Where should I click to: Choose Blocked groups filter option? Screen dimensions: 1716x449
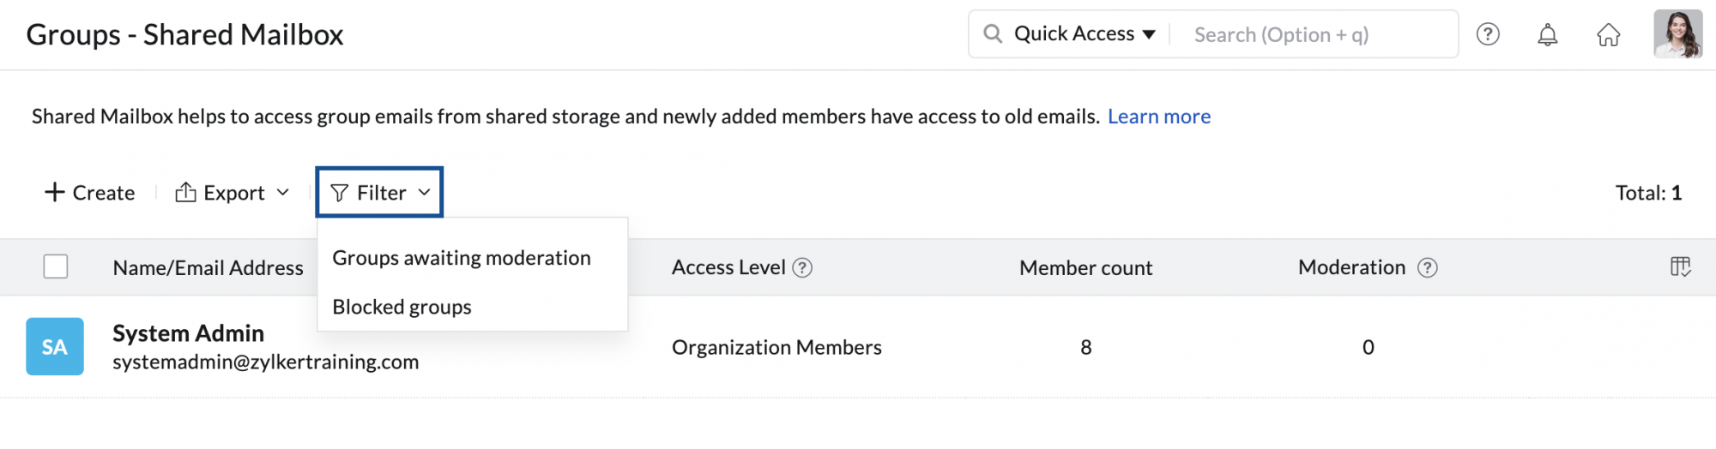coord(402,307)
